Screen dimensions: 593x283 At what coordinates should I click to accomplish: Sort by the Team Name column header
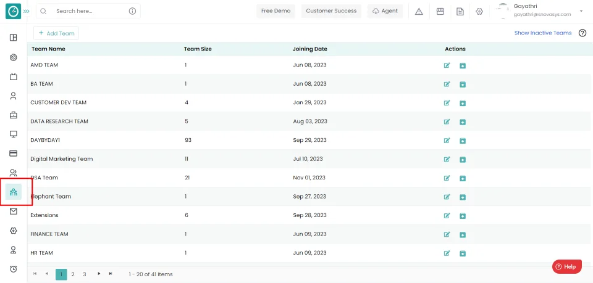click(x=48, y=49)
